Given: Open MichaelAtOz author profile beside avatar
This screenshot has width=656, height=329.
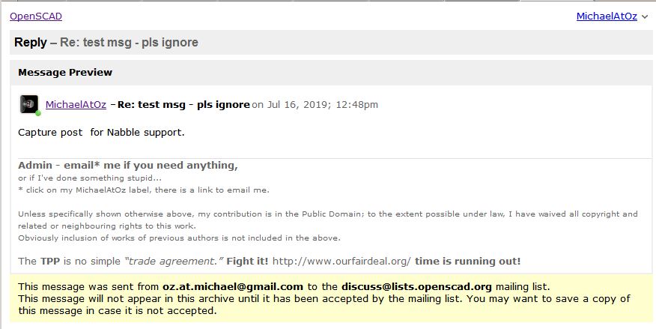Looking at the screenshot, I should (x=76, y=104).
